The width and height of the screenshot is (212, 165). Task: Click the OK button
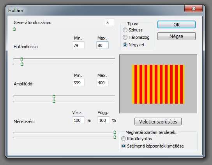click(177, 24)
